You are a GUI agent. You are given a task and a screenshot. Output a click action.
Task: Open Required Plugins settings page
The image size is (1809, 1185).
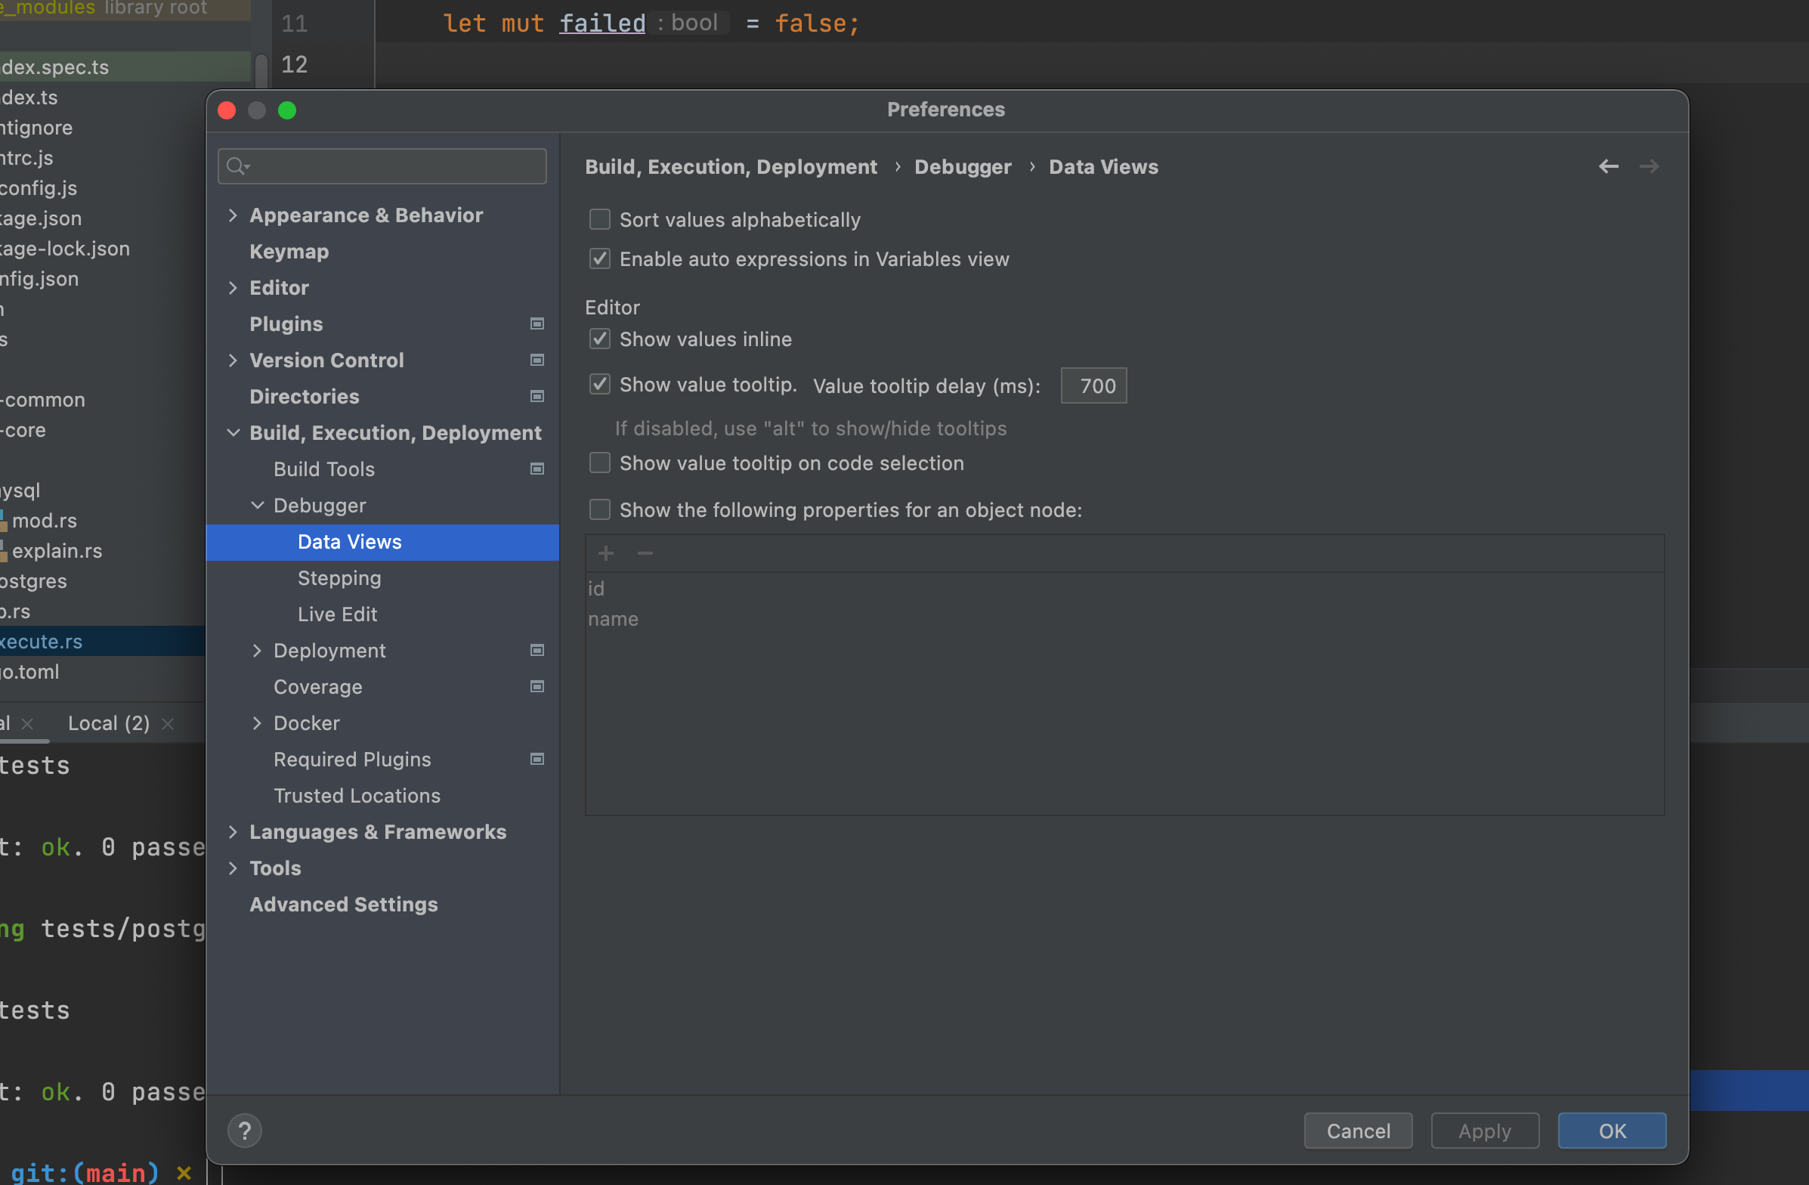click(352, 760)
